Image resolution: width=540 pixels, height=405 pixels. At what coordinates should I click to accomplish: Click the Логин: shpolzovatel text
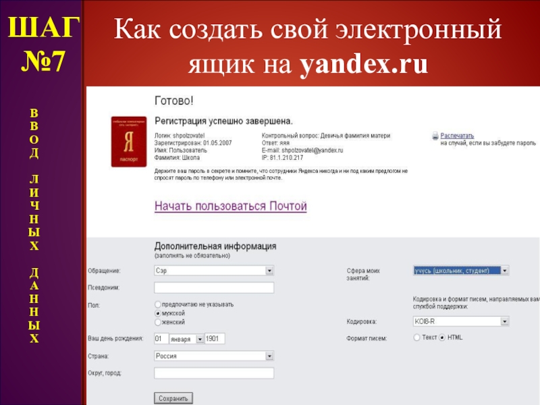(x=180, y=136)
